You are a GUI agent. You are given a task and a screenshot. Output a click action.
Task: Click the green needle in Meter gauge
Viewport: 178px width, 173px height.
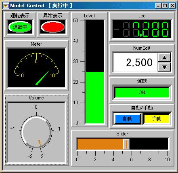[x=42, y=78]
